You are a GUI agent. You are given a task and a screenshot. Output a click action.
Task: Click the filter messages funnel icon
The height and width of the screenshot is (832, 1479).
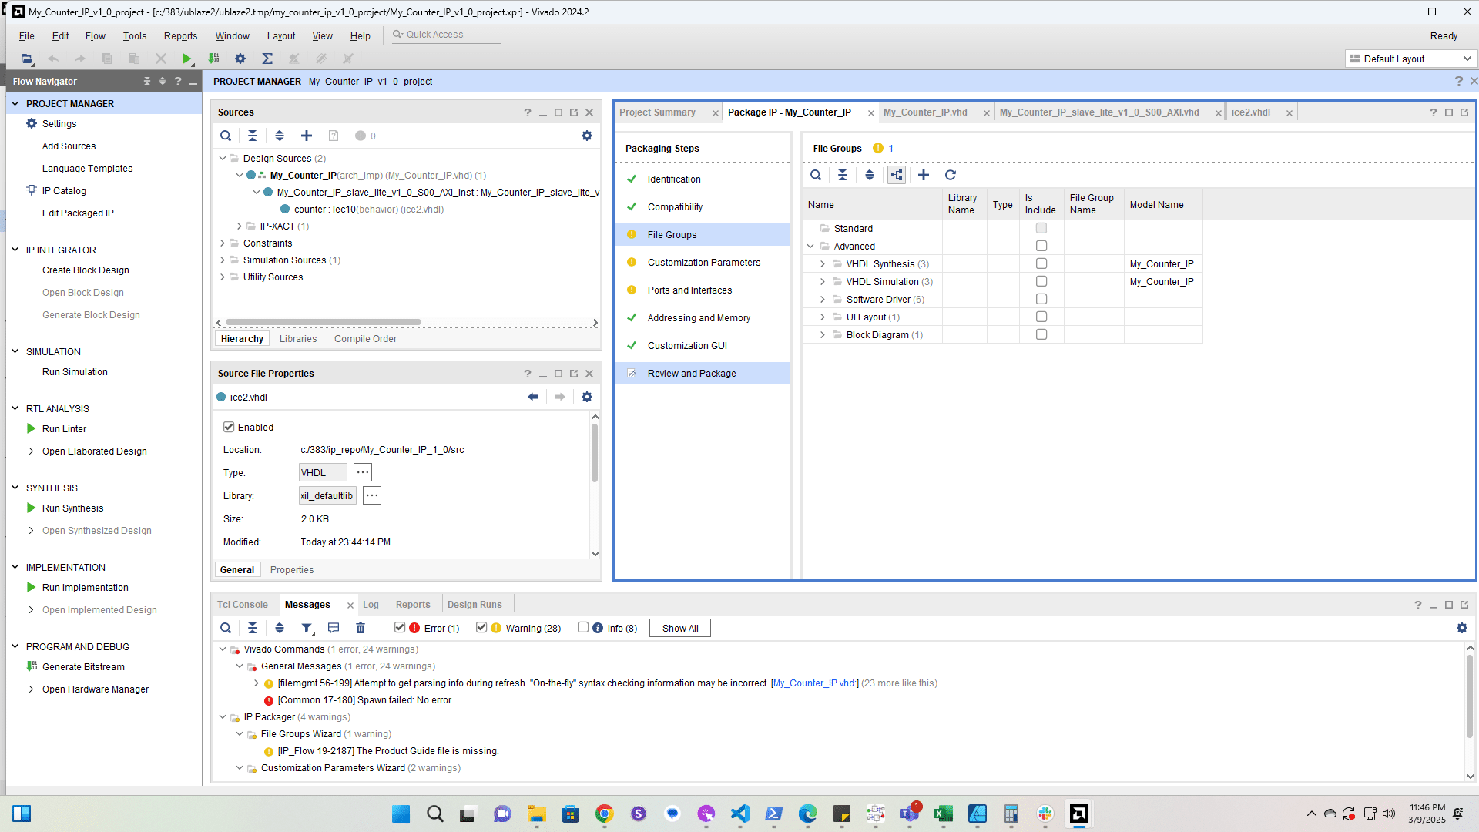(307, 628)
